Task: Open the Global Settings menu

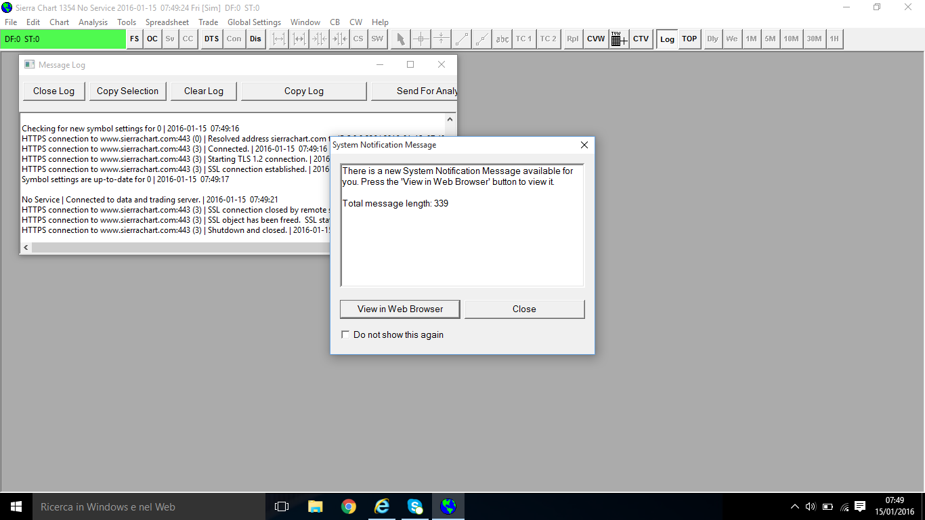Action: [x=254, y=22]
